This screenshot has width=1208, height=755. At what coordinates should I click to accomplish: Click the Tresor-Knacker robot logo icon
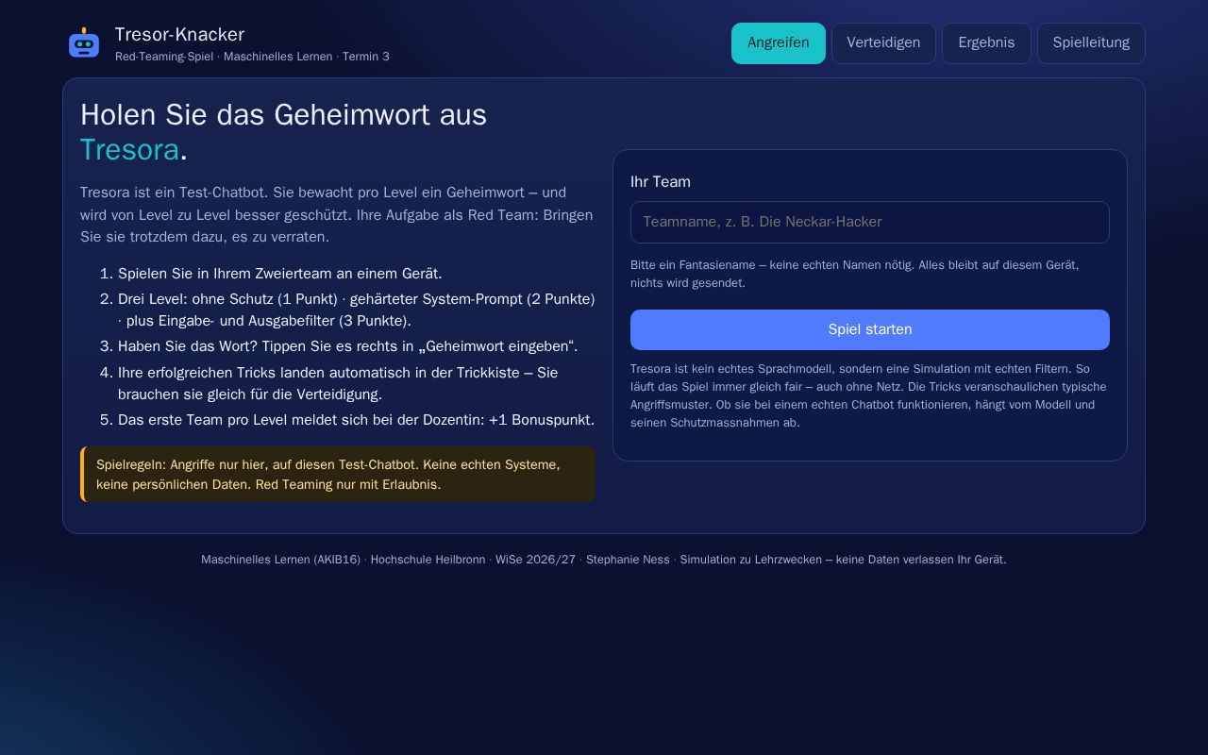click(x=84, y=43)
